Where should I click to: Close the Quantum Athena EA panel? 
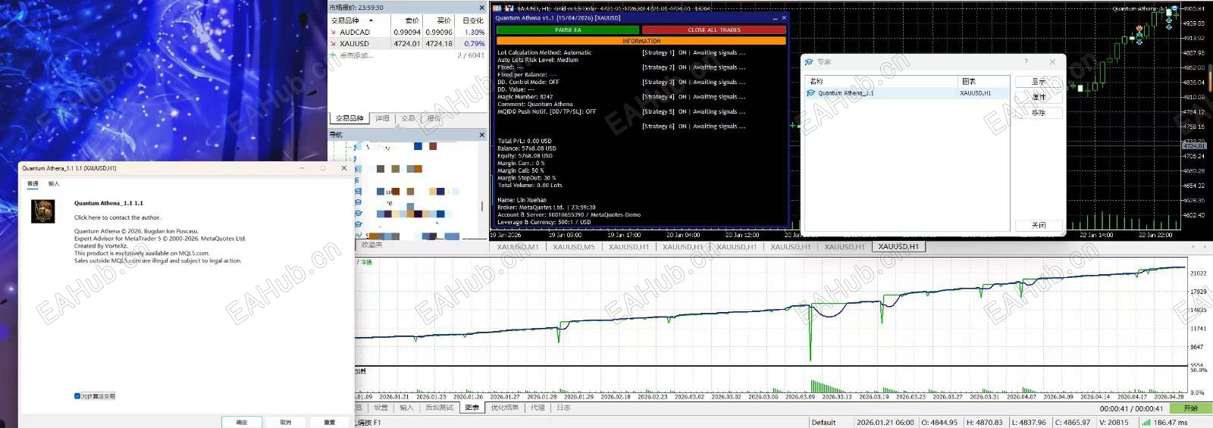point(784,18)
